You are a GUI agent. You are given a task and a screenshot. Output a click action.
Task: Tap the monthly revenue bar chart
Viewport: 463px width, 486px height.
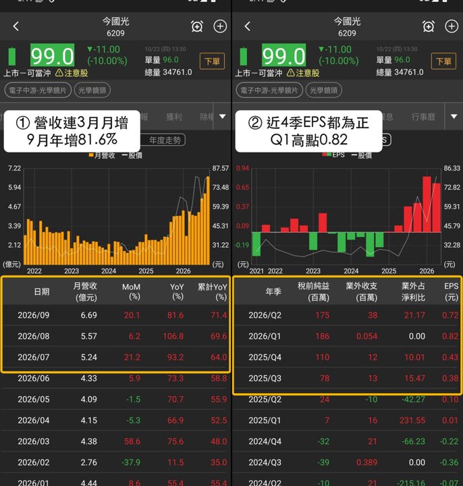point(117,217)
